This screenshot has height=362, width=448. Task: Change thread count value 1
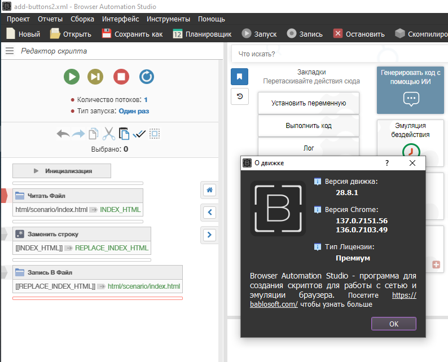[x=146, y=99]
